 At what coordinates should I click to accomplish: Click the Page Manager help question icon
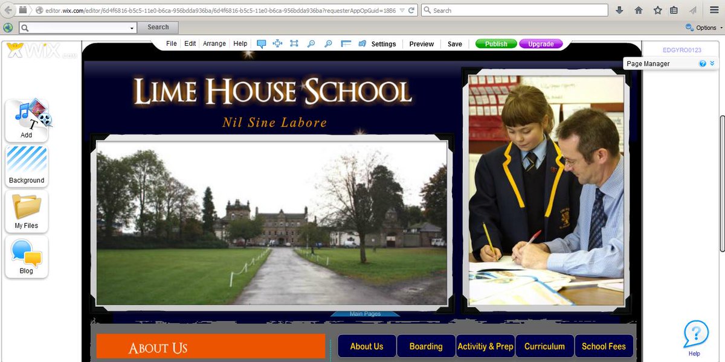[703, 64]
